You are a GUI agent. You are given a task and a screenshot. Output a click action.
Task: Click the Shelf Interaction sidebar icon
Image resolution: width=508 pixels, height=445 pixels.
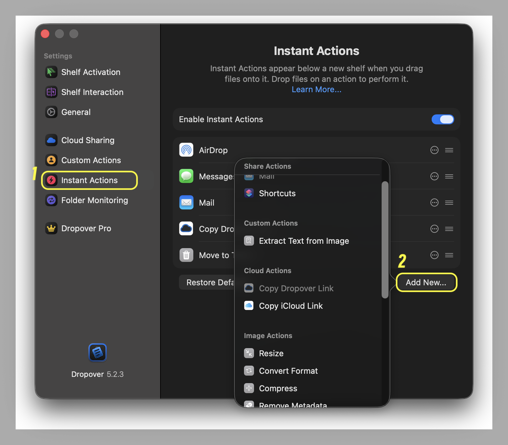51,92
